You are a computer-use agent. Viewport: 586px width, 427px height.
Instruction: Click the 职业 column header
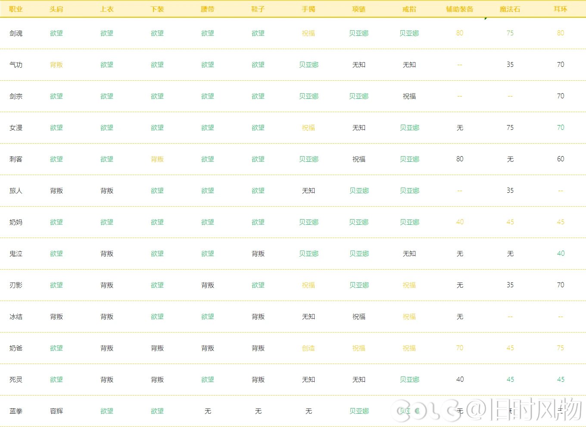pyautogui.click(x=16, y=9)
